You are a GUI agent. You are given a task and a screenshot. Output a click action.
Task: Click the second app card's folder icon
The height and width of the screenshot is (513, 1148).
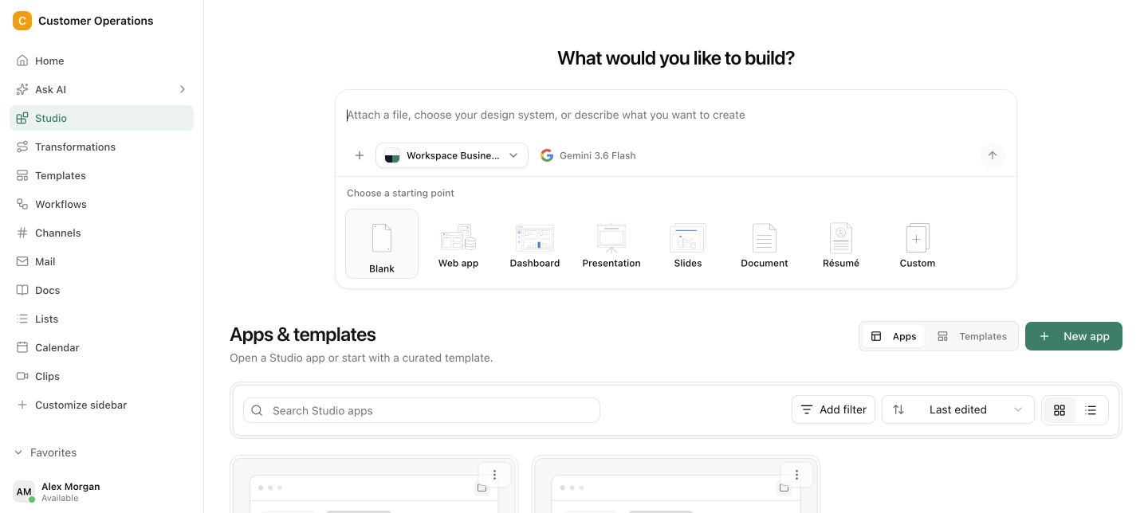point(784,488)
